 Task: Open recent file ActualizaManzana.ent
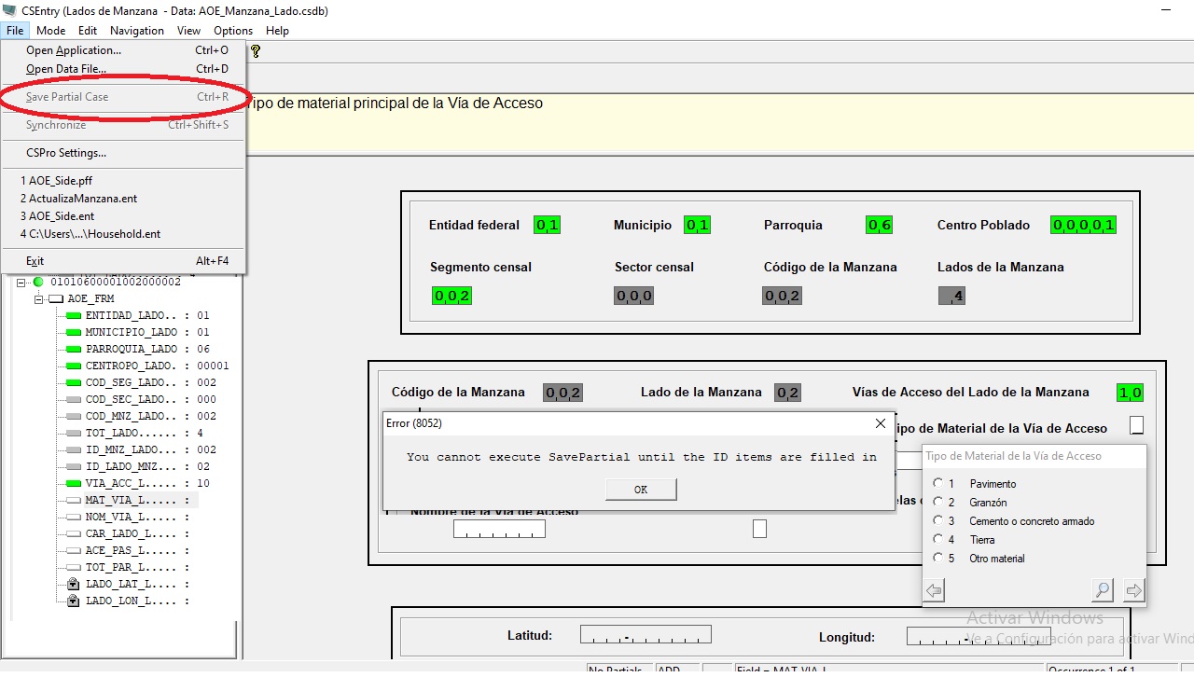[124, 199]
